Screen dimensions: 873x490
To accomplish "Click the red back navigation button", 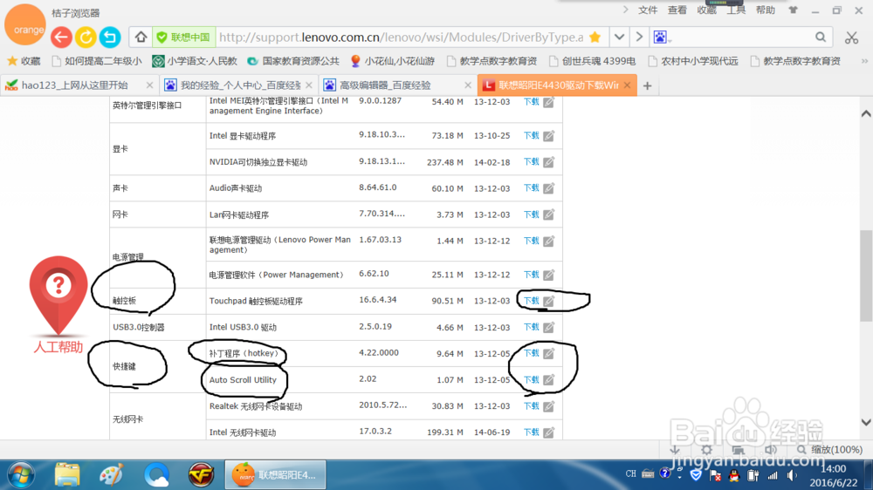I will [x=61, y=37].
